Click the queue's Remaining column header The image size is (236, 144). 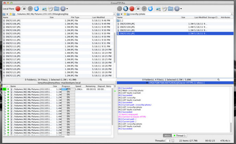tap(91, 86)
